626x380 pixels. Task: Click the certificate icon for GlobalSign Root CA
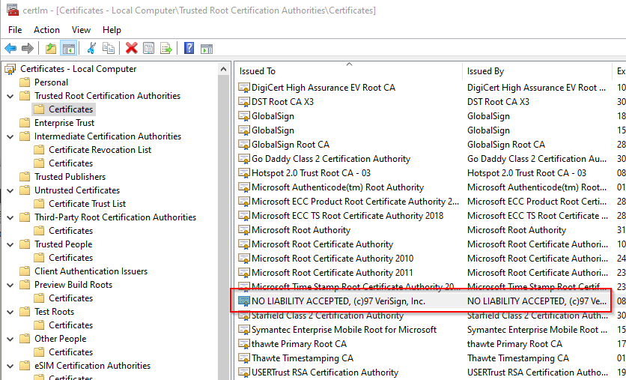[x=244, y=145]
